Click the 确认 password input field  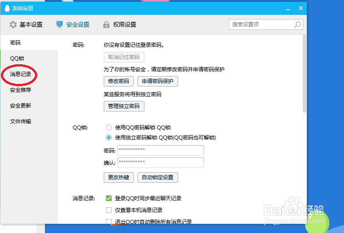tap(161, 163)
